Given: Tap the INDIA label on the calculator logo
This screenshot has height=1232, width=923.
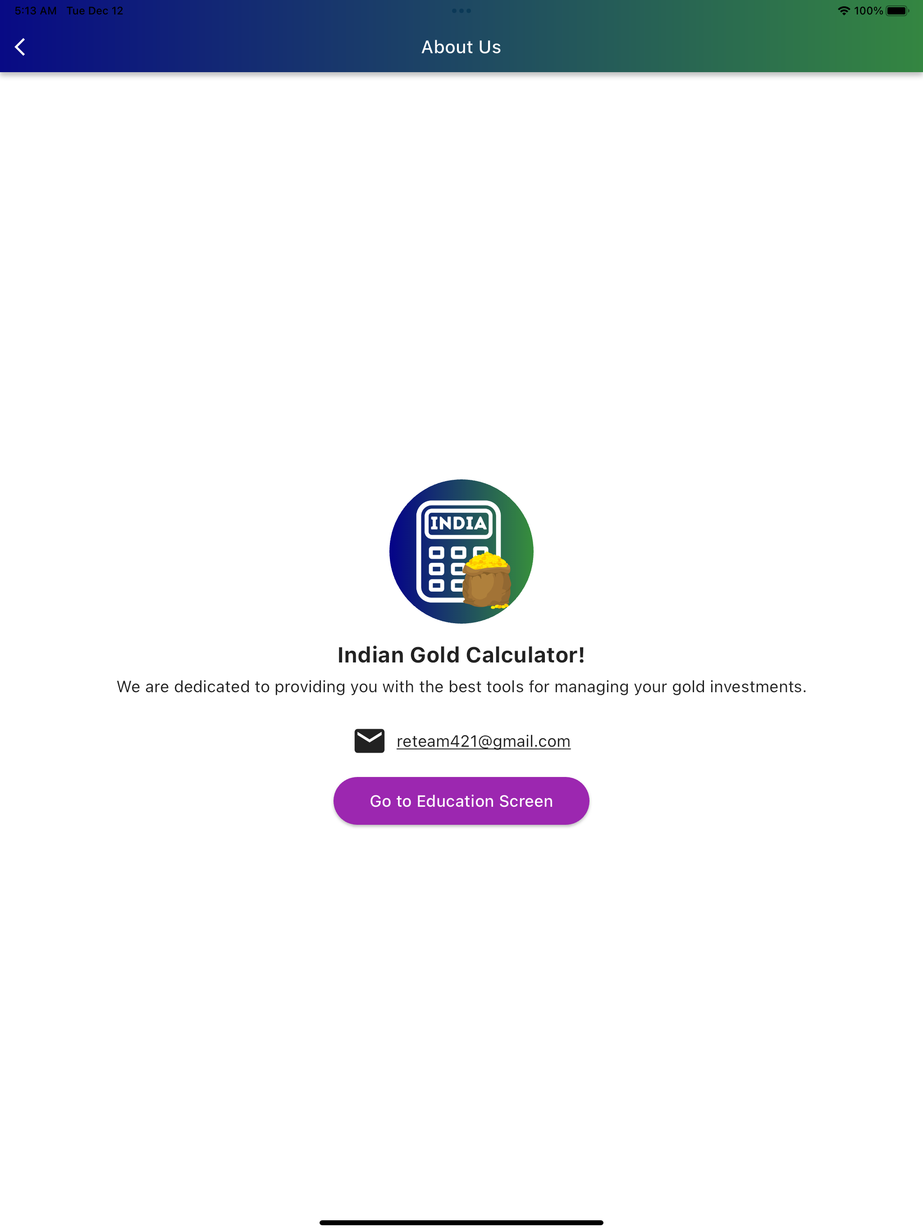Looking at the screenshot, I should (x=458, y=523).
